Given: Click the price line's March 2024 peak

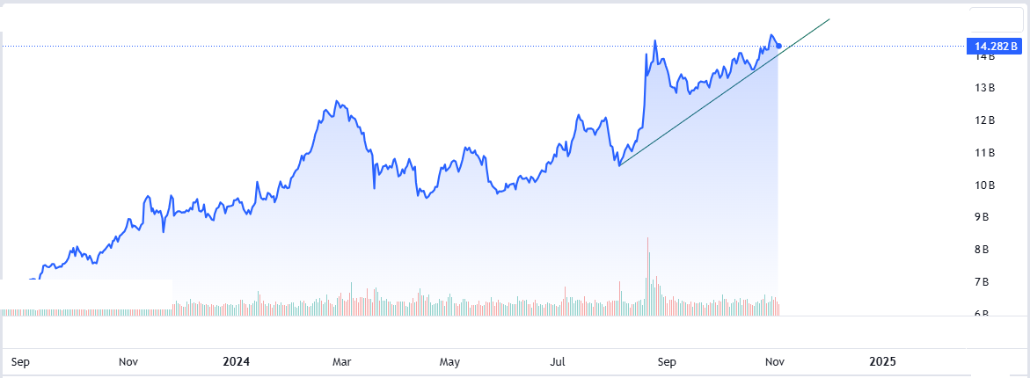Looking at the screenshot, I should coord(337,102).
